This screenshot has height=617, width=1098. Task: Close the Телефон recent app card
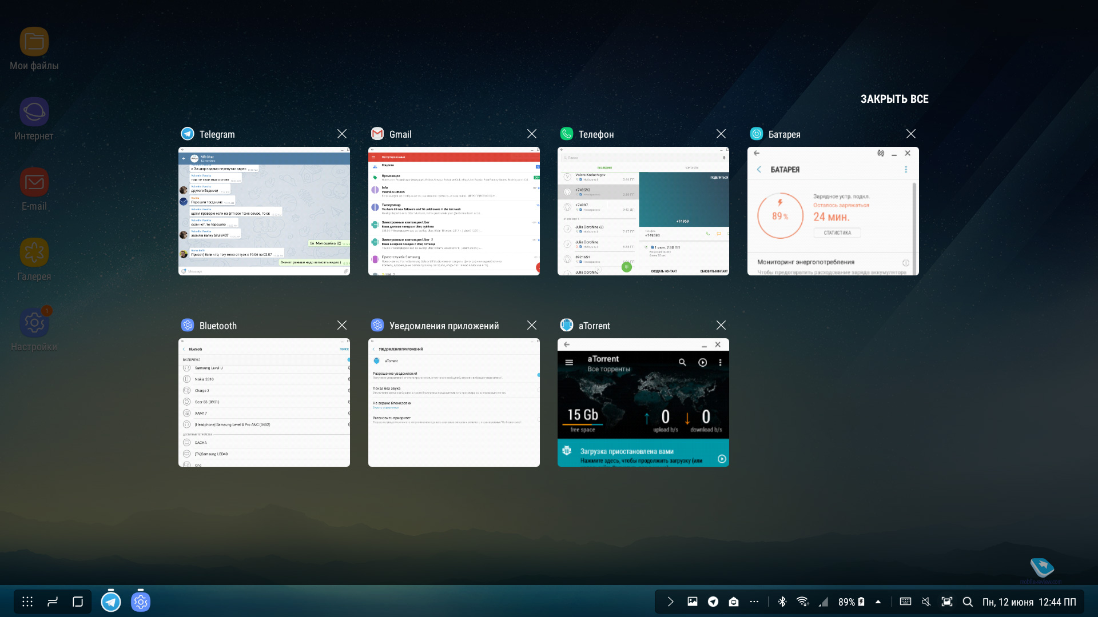pos(721,134)
